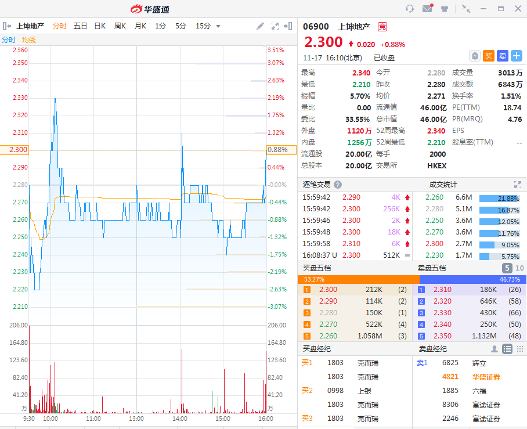The height and width of the screenshot is (429, 527).
Task: Switch to 15分 chart tab
Action: coord(203,26)
